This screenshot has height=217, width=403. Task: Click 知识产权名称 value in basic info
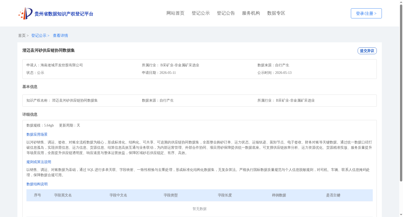(75, 100)
